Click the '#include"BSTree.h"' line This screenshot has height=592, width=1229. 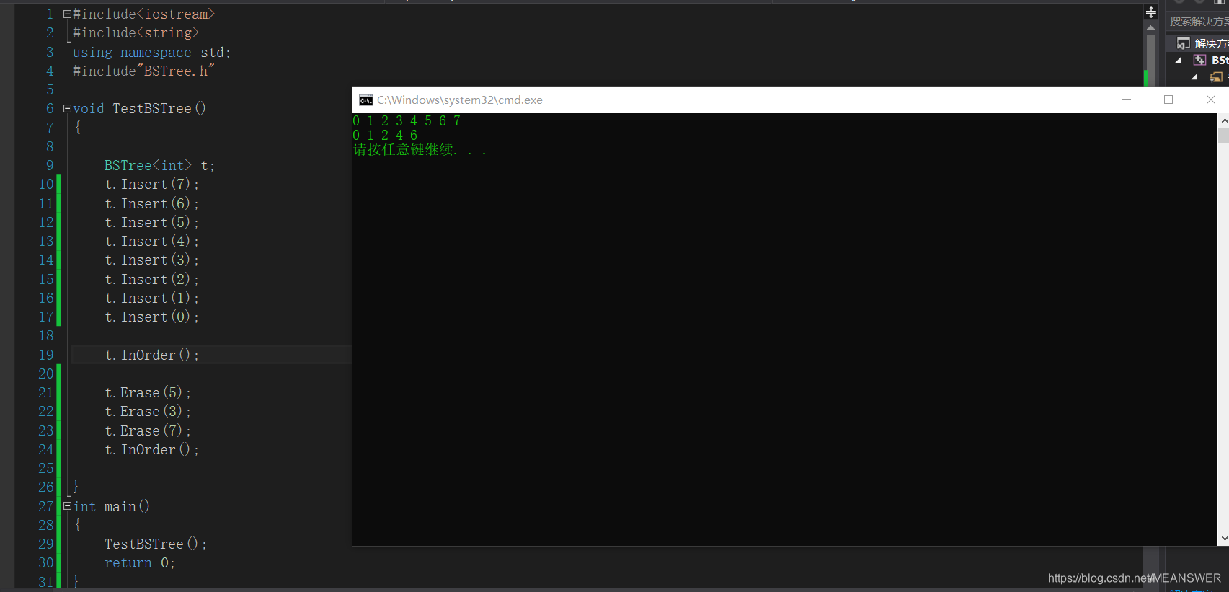143,71
